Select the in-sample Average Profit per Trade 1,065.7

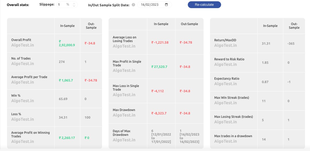click(x=66, y=80)
